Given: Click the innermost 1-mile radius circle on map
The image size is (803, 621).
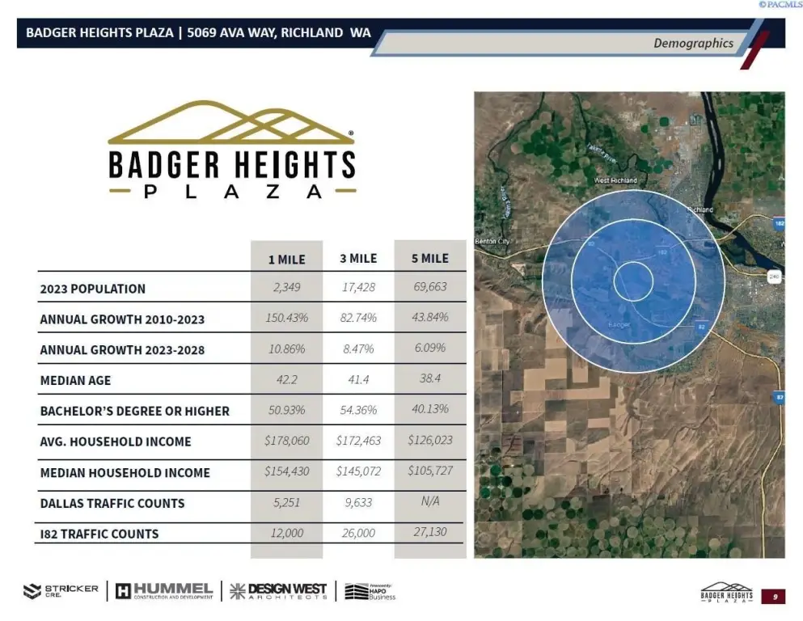Looking at the screenshot, I should point(633,281).
